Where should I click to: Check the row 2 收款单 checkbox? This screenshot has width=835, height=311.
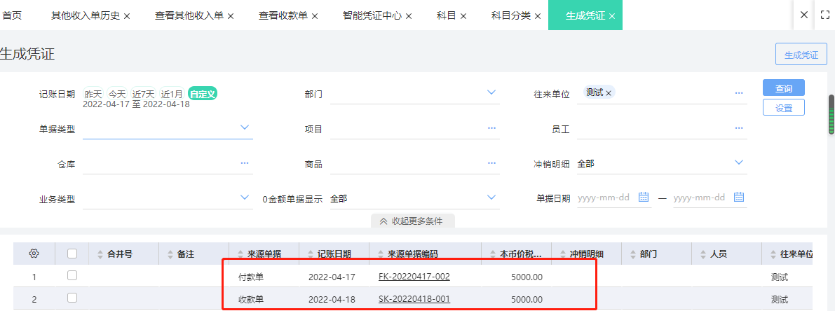72,298
